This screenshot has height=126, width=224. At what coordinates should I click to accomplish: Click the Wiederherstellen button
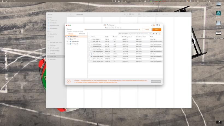(156, 81)
